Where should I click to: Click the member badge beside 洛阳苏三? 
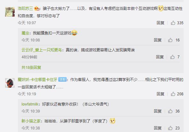click(x=37, y=8)
